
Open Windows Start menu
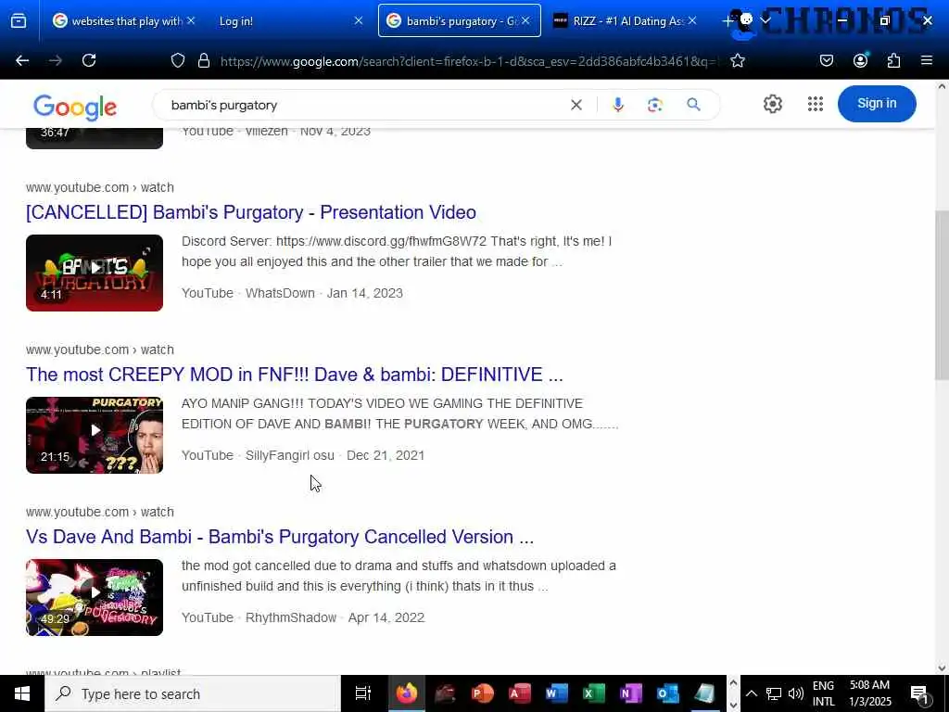click(x=22, y=693)
